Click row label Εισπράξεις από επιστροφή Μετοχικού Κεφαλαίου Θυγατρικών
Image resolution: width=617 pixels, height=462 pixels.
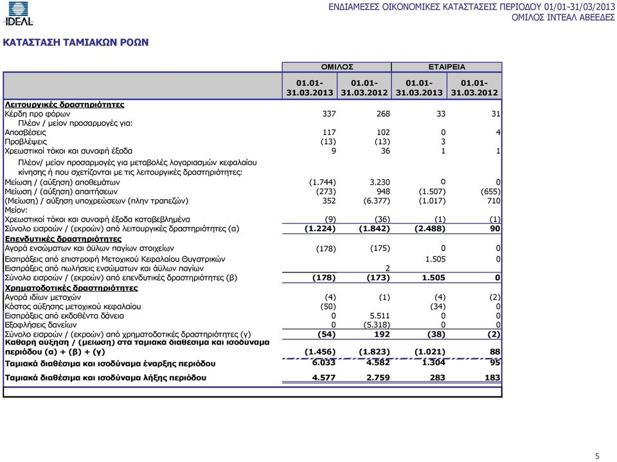(x=115, y=260)
